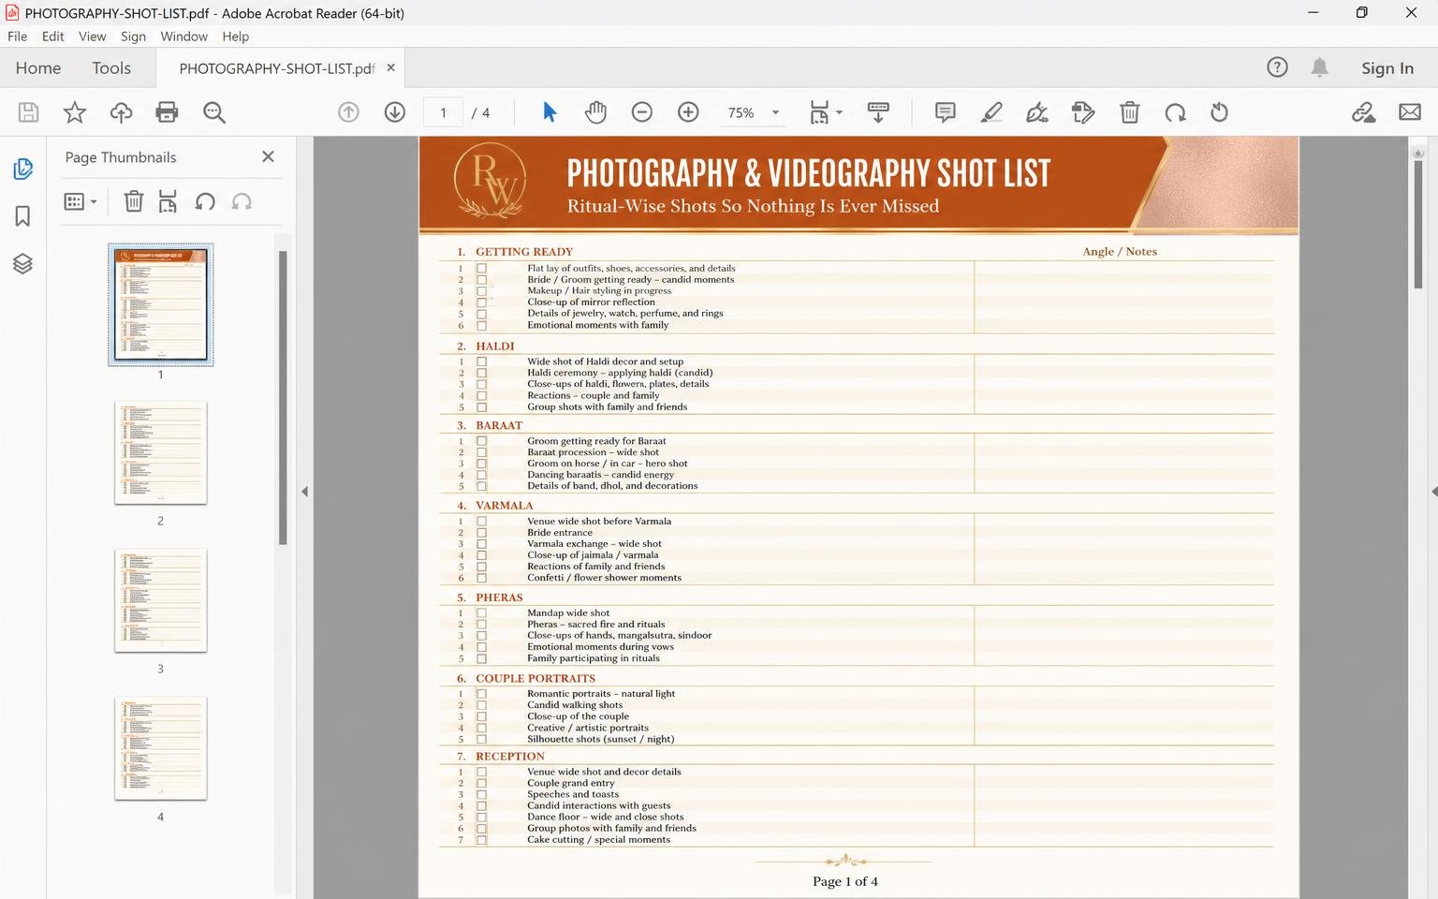Upload file to cloud icon
Viewport: 1438px width, 899px height.
click(x=121, y=112)
